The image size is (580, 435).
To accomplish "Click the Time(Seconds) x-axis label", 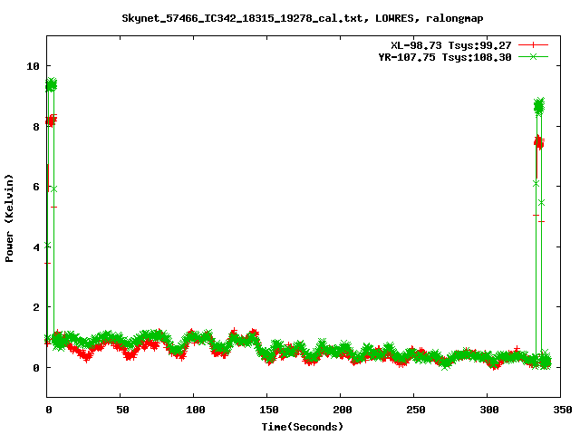I will pyautogui.click(x=303, y=427).
